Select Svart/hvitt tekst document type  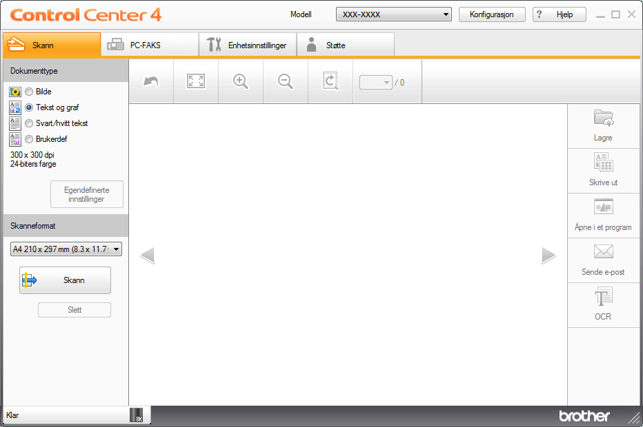coord(28,123)
